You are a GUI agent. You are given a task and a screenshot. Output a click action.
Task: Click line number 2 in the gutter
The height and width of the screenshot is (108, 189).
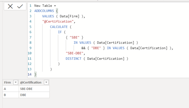[31, 11]
